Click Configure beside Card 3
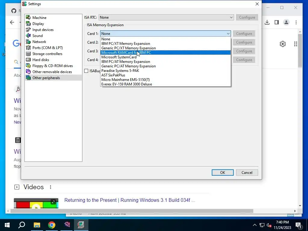 [x=244, y=51]
